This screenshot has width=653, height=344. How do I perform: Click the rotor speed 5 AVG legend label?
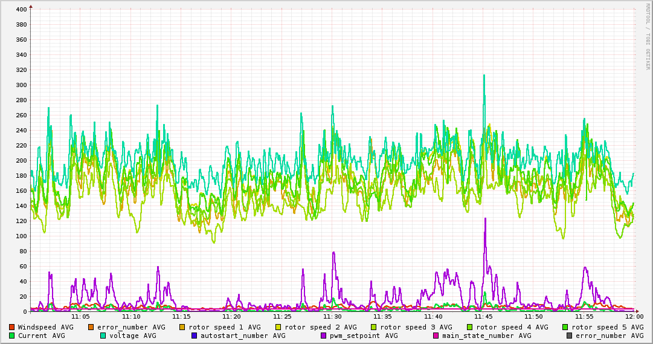click(607, 327)
